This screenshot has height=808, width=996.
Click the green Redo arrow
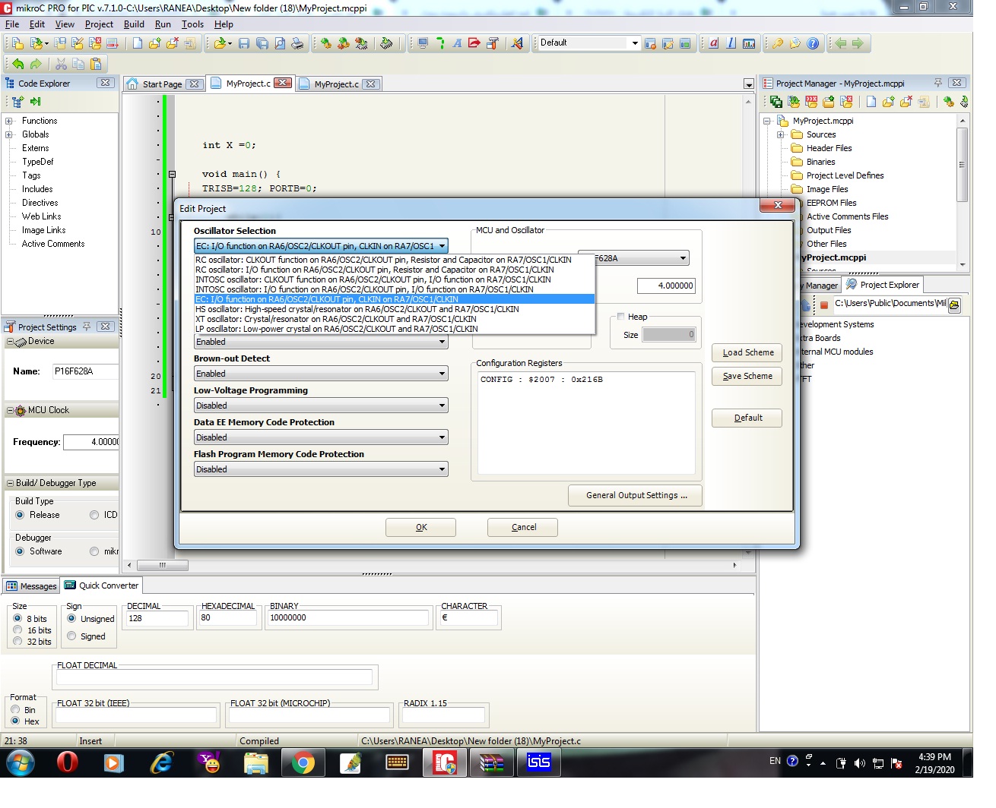(x=36, y=65)
